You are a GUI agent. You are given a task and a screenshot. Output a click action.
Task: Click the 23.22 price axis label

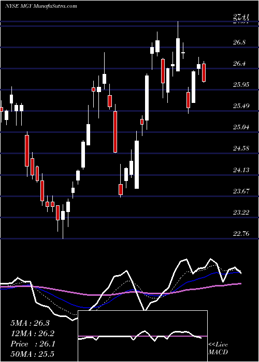tap(242, 213)
